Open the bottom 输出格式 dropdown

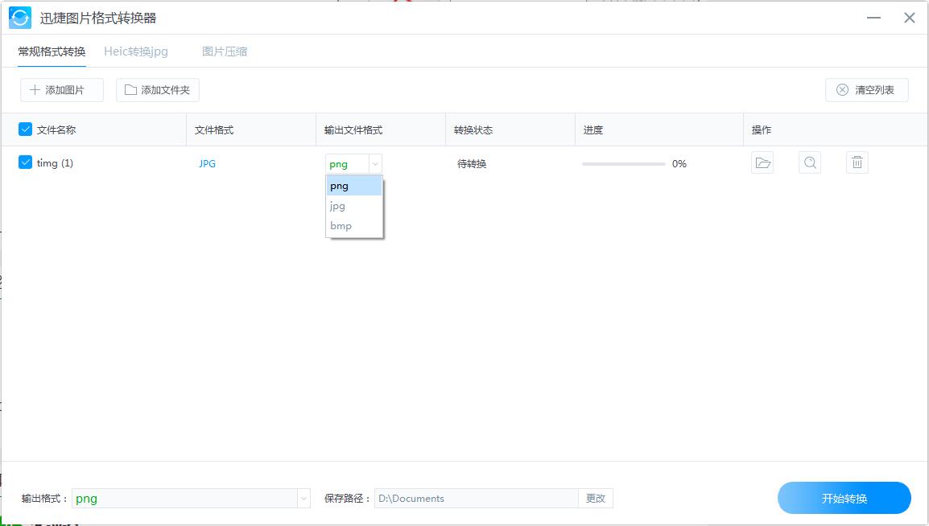[302, 498]
